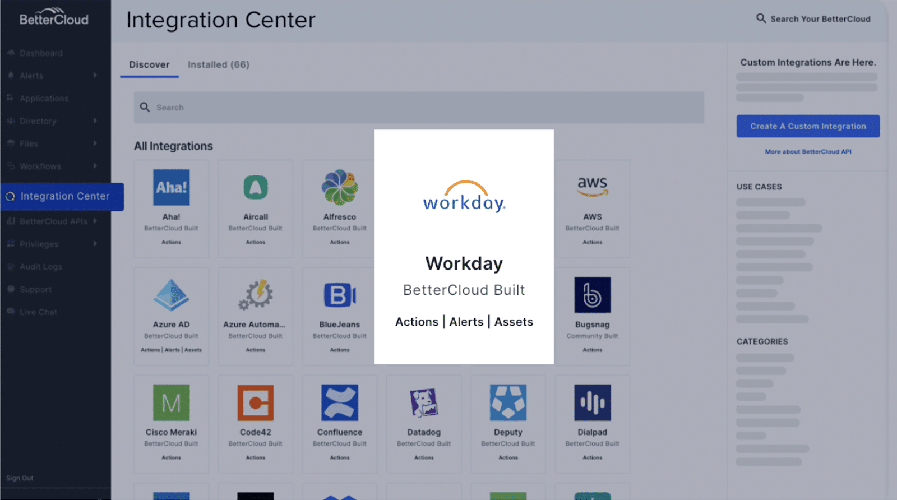897x500 pixels.
Task: Click Create A Custom Integration button
Action: tap(808, 127)
